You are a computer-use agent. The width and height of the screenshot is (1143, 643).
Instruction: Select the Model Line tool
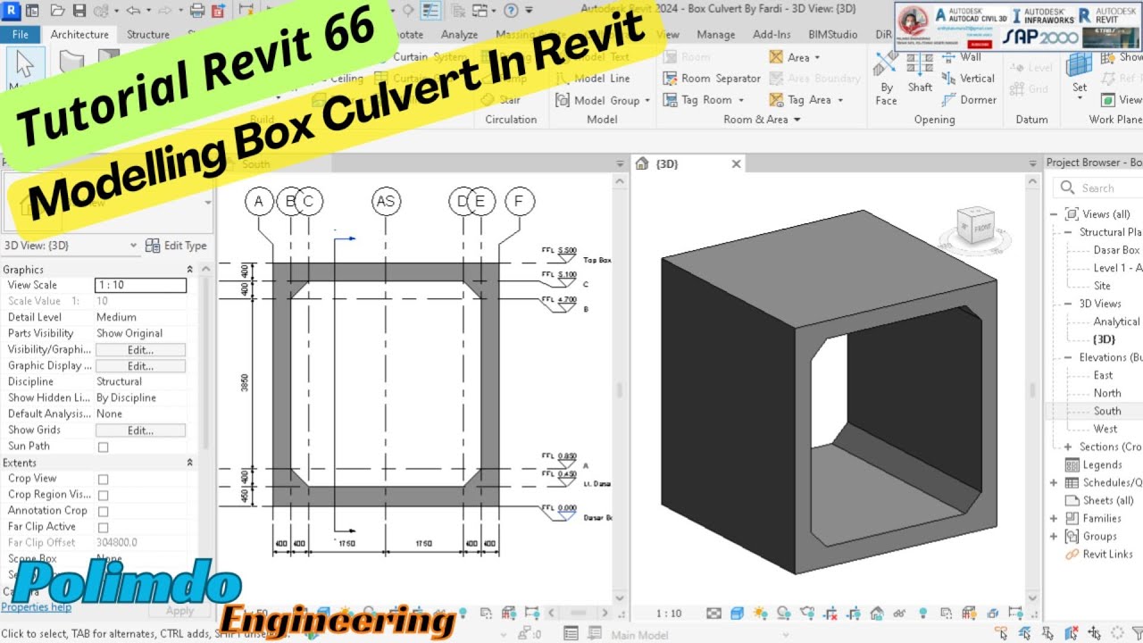click(x=593, y=78)
